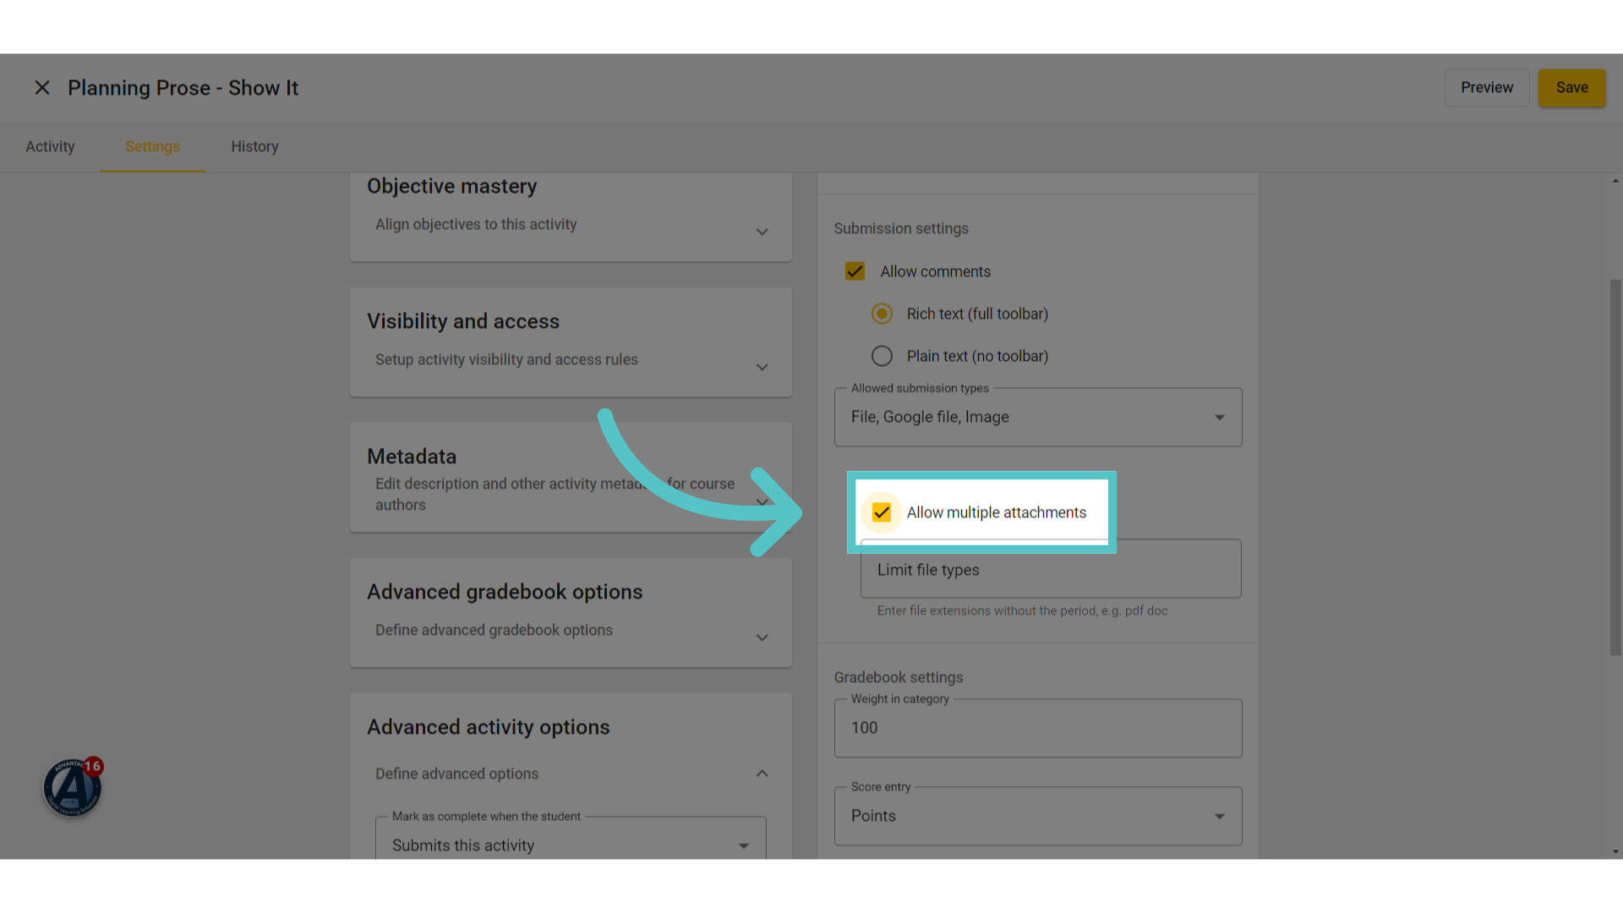Close the Planning Prose activity editor
1623x913 pixels.
[x=42, y=88]
